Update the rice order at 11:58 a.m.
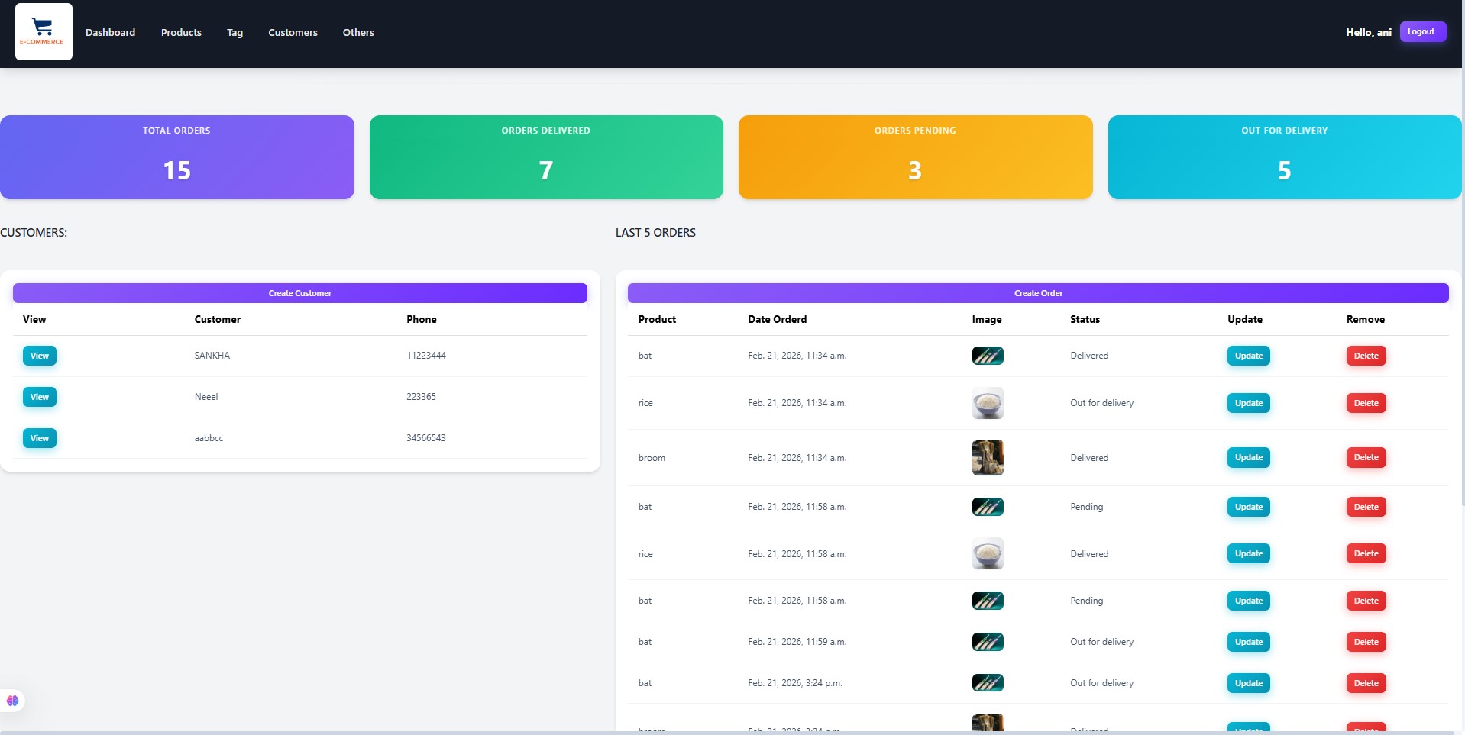Viewport: 1465px width, 735px height. pyautogui.click(x=1248, y=553)
